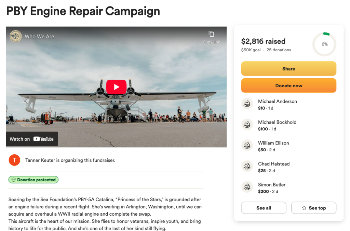Viewport: 350px width, 231px height.
Task: Click the 25 donations count text
Action: (x=279, y=50)
